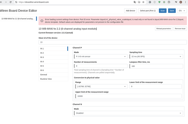Open the green shield extension icon
This screenshot has height=124, width=188.
pos(159,2)
